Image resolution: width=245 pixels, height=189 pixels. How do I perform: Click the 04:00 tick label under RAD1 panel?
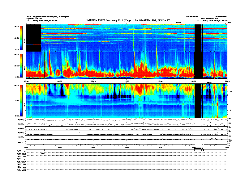pyautogui.click(x=60, y=81)
